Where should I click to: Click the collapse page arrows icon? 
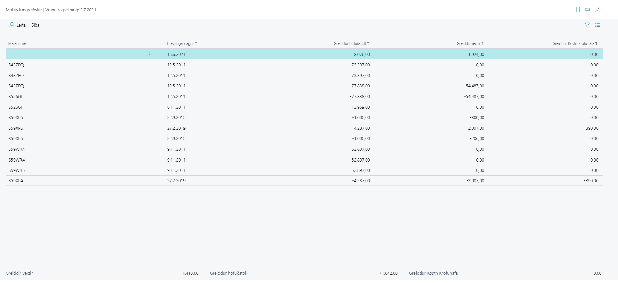598,9
